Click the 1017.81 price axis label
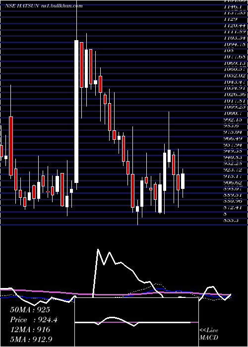248x347 pixels. pos(235,101)
